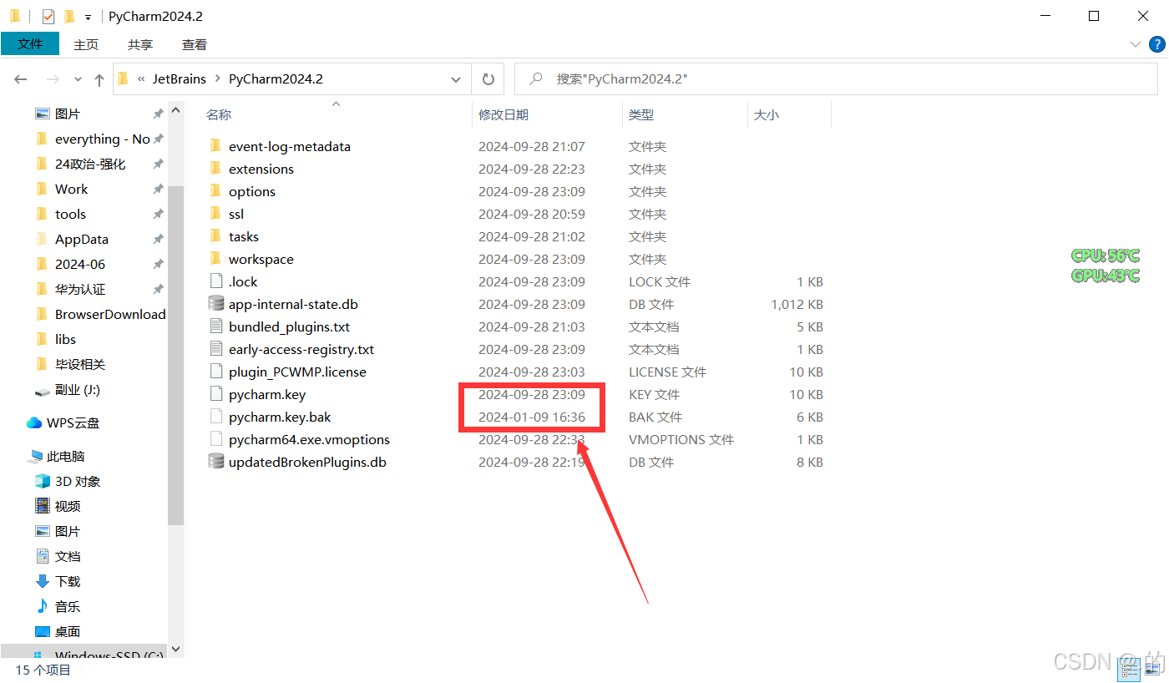Select the .lock file icon
The height and width of the screenshot is (683, 1169).
pos(215,281)
